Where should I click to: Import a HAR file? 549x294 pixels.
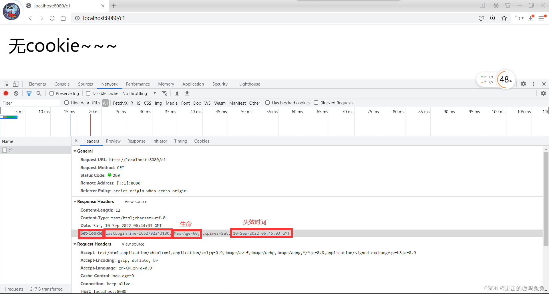(177, 93)
